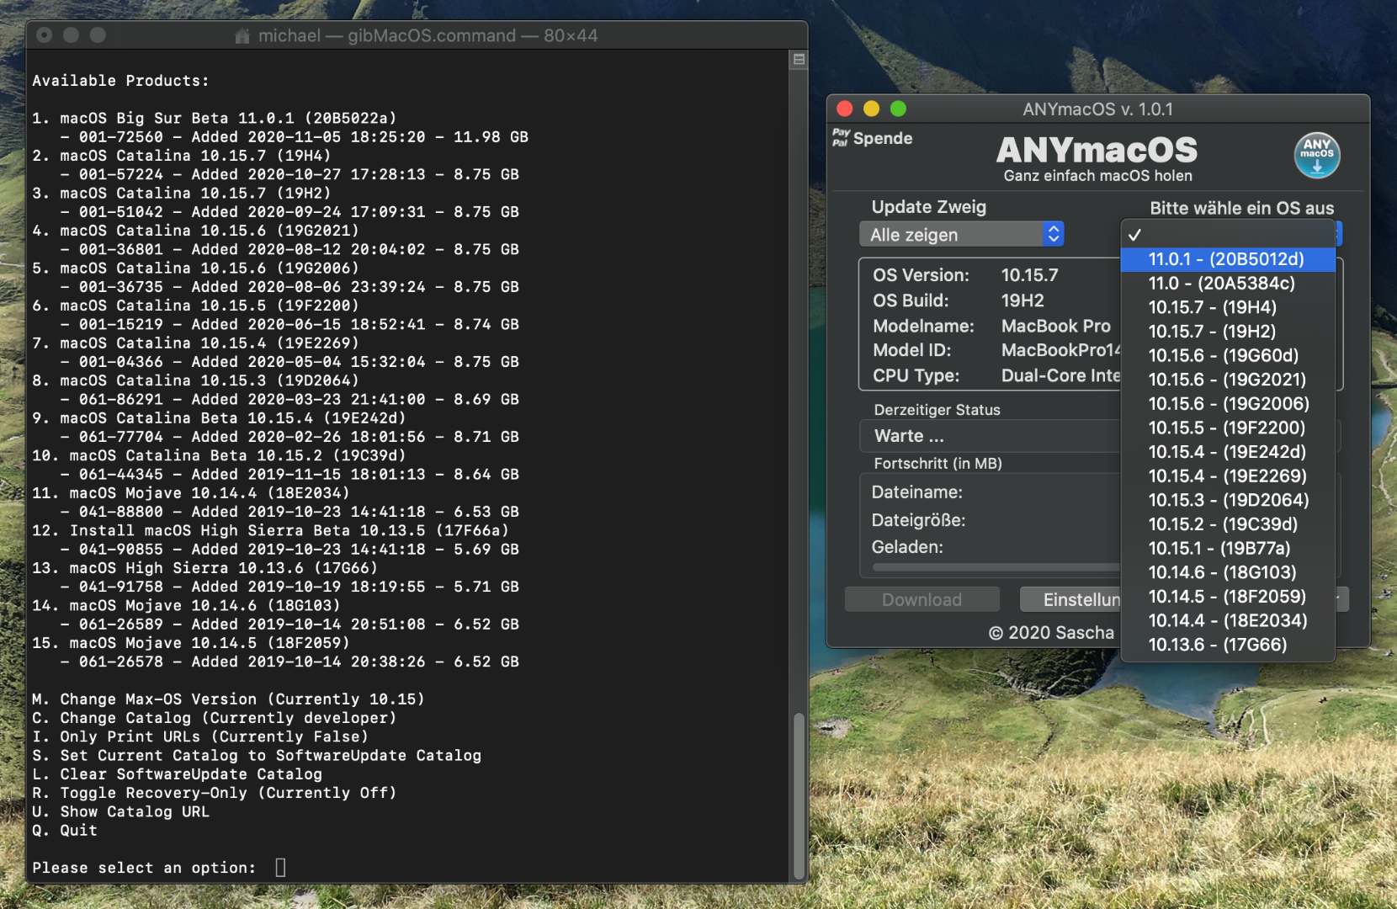Choose 10.15.6 - (19G2021) entry
This screenshot has height=909, width=1397.
1226,380
